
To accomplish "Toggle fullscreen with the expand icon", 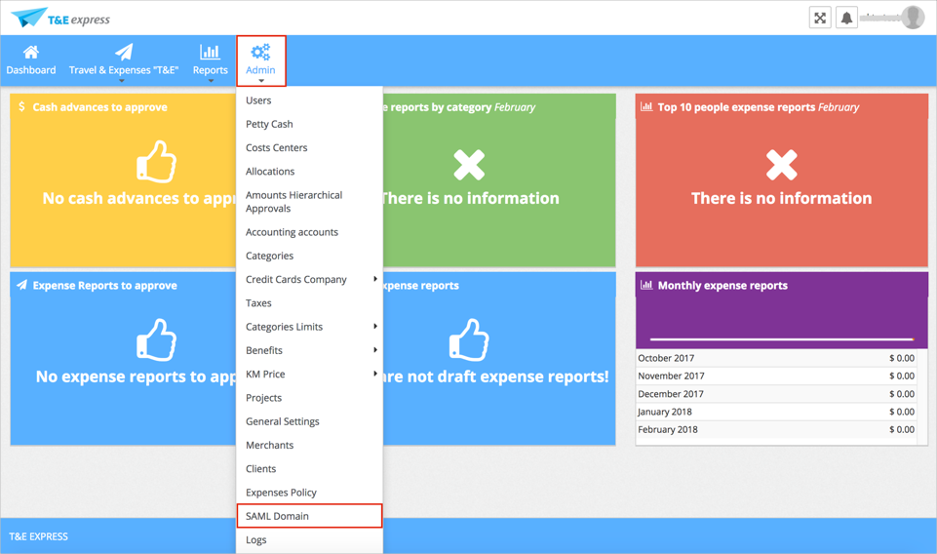I will [x=820, y=18].
